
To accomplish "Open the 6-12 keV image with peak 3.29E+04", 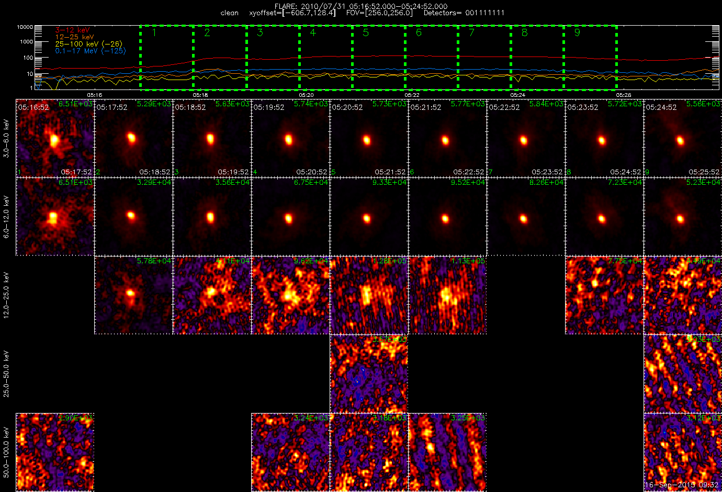I will tap(133, 217).
